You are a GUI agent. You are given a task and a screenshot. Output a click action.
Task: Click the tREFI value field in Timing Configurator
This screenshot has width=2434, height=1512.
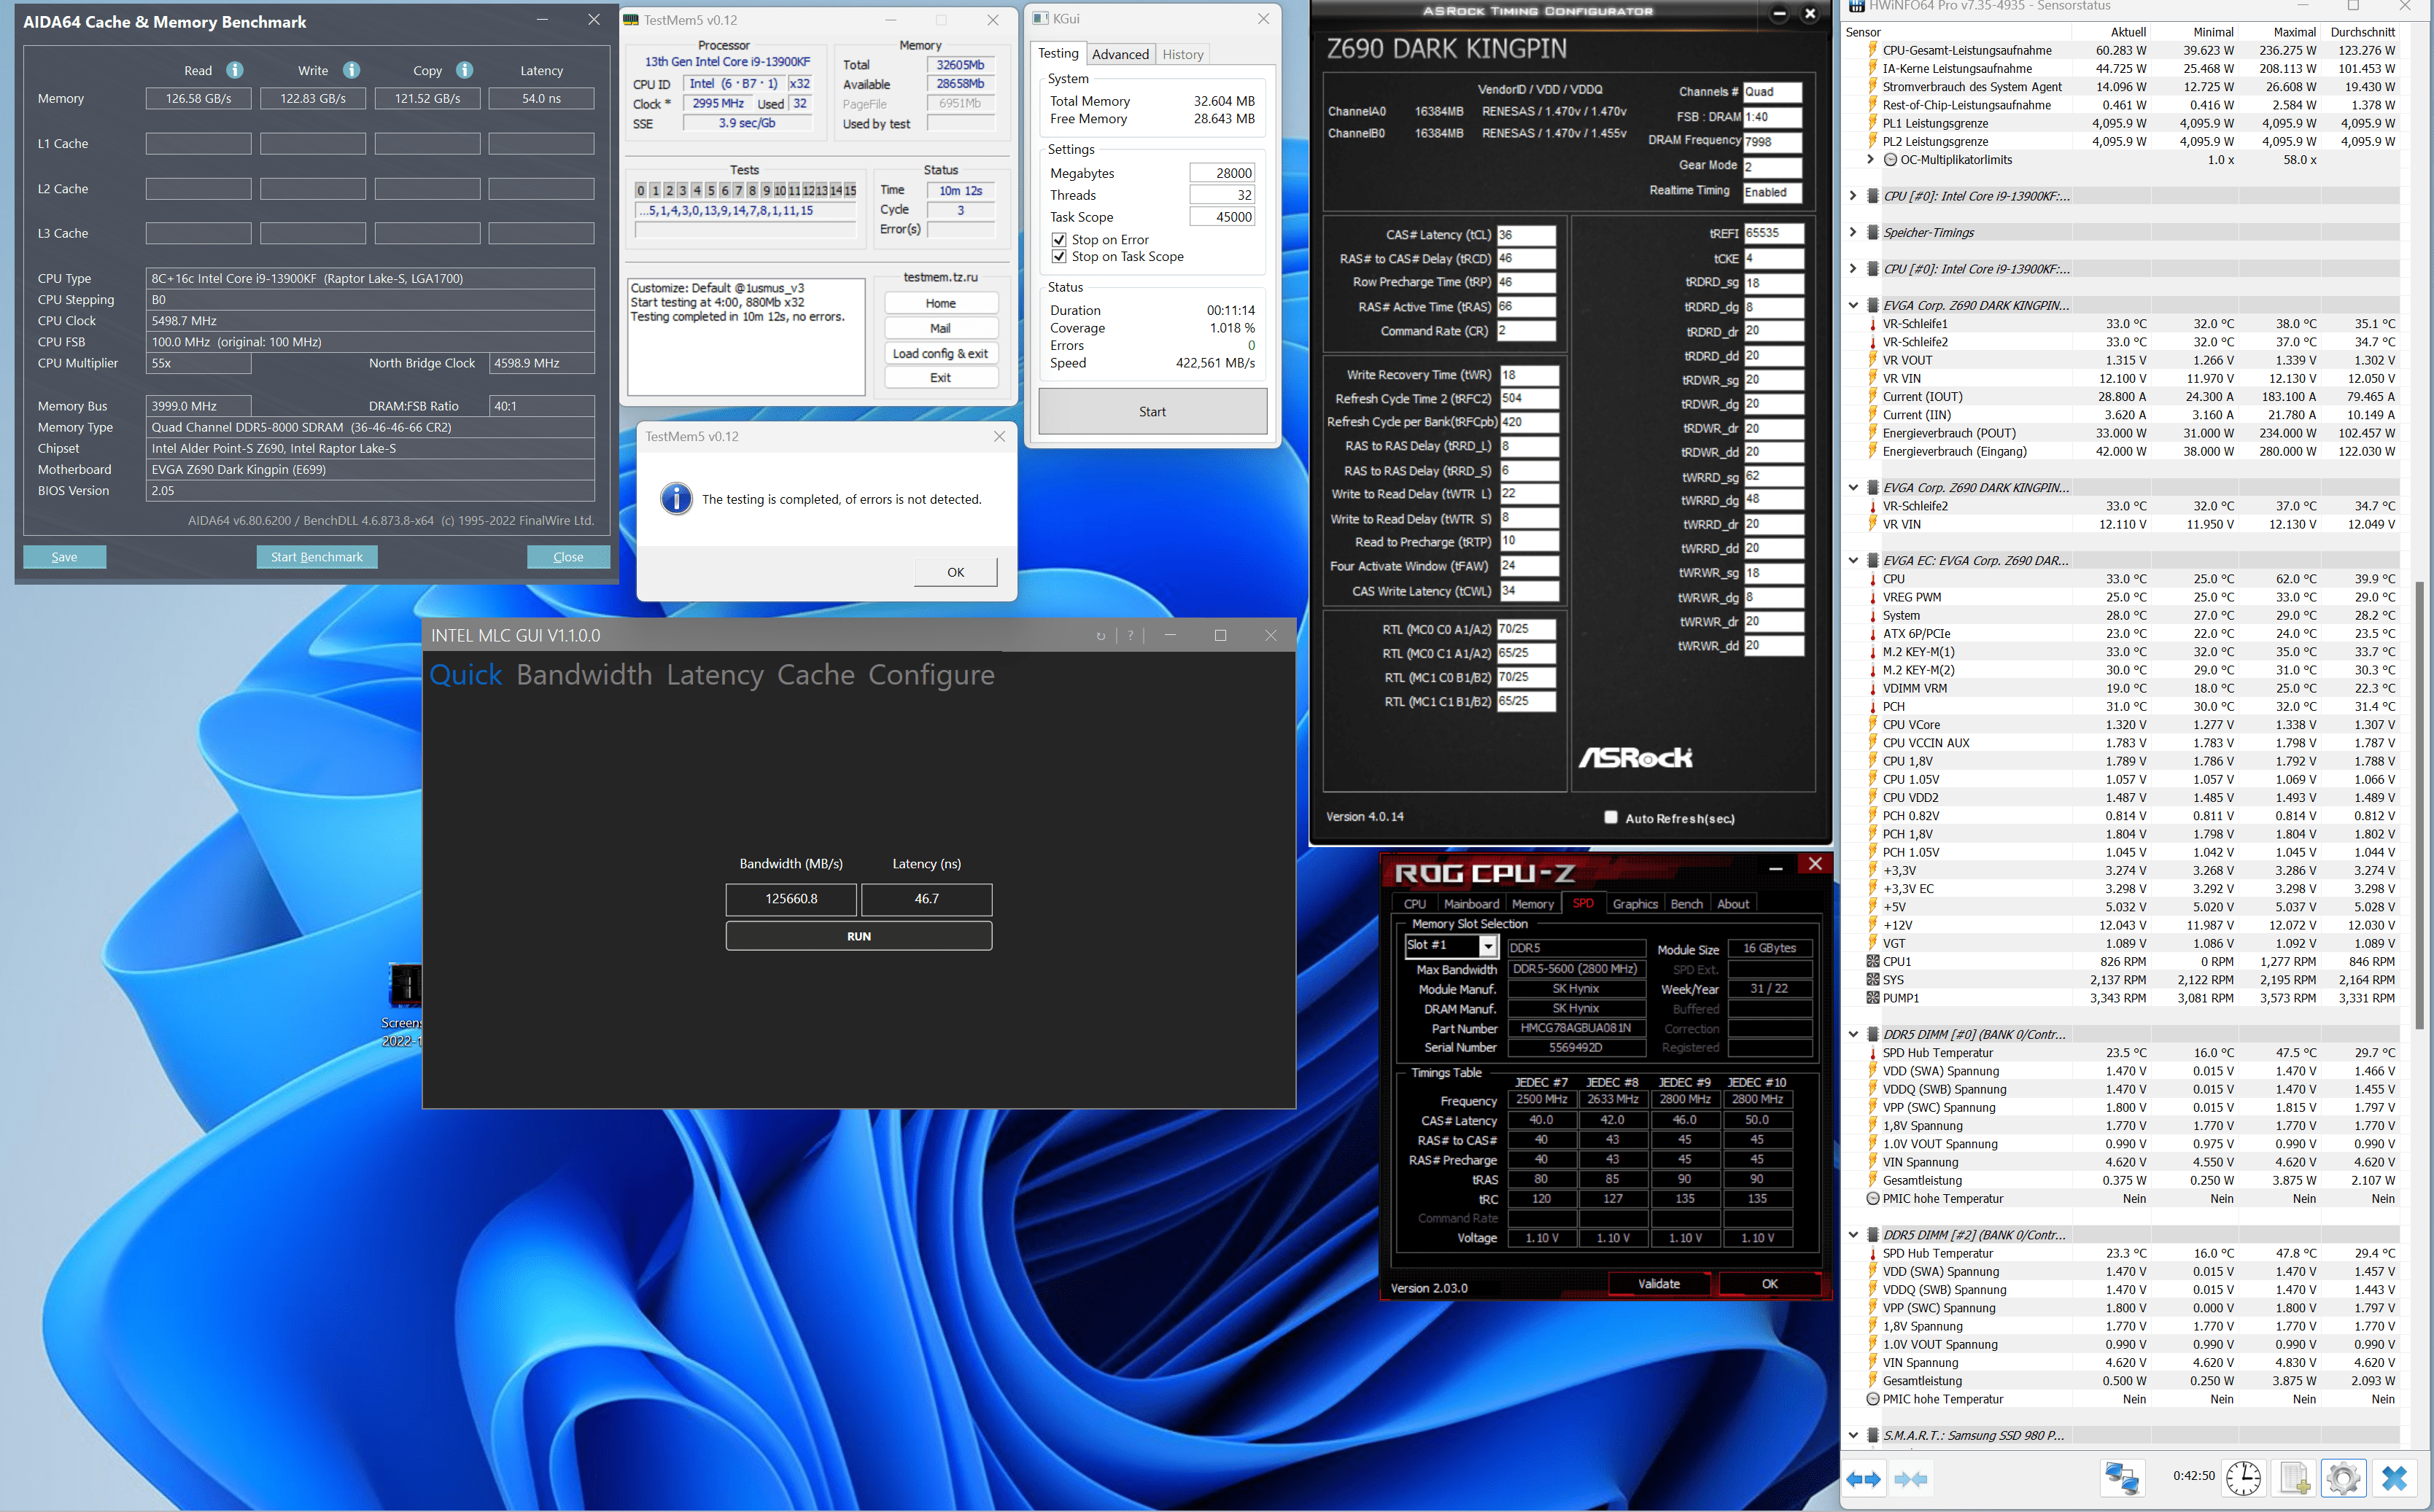pos(1774,234)
